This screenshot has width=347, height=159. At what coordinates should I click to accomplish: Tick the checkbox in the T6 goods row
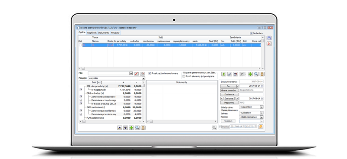tap(80, 45)
